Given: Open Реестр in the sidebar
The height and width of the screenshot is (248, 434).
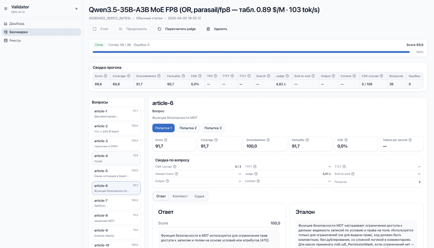Looking at the screenshot, I should 15,41.
